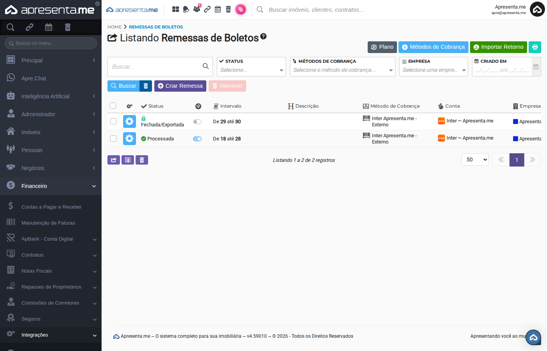Click the Plano button

(382, 47)
